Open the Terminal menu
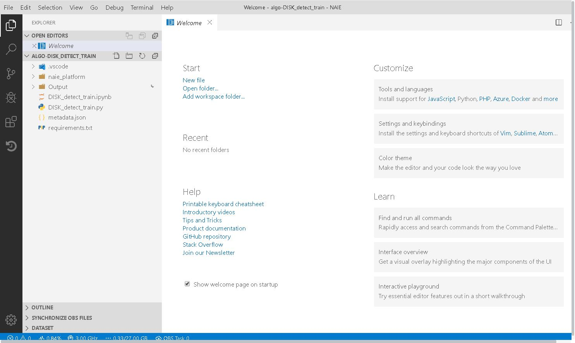The image size is (575, 343). [142, 7]
